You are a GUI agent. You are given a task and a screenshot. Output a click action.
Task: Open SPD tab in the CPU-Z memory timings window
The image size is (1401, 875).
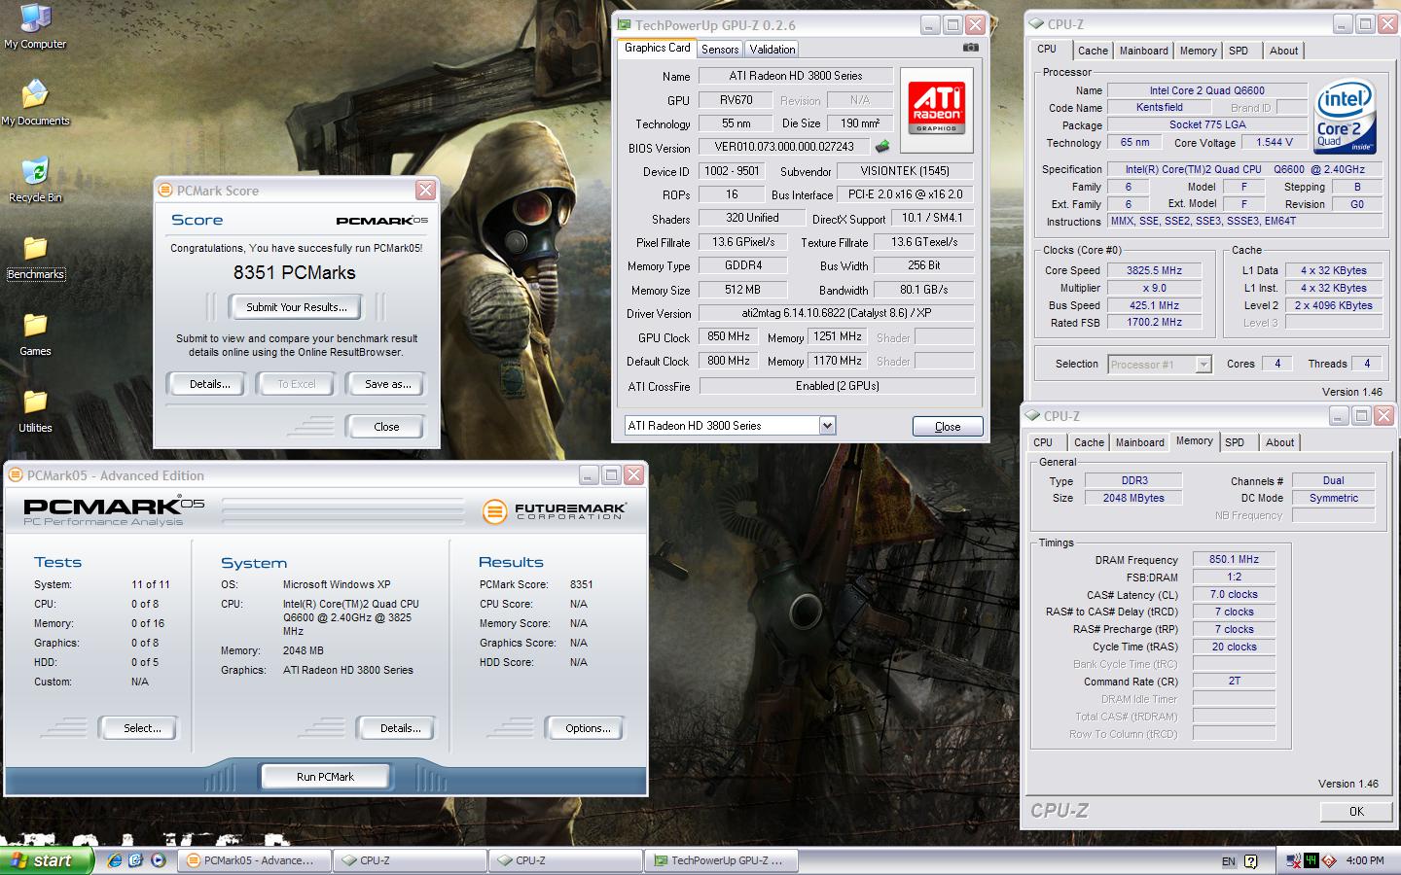pos(1235,442)
